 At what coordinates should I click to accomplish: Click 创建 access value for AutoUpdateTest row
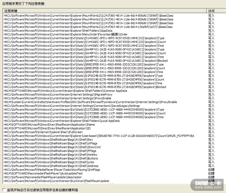pos(211,173)
